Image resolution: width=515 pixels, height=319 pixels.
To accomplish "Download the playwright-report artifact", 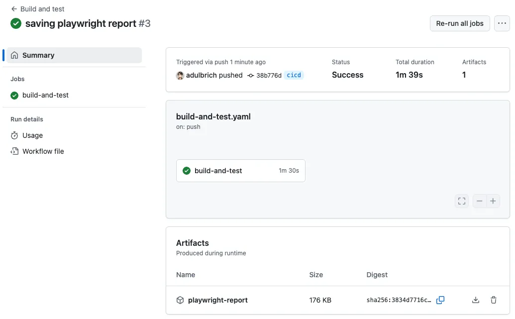I will (475, 300).
